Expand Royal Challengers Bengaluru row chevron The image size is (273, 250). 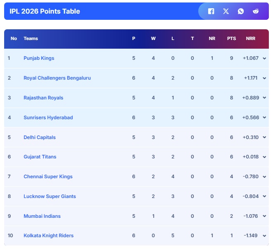click(x=264, y=78)
